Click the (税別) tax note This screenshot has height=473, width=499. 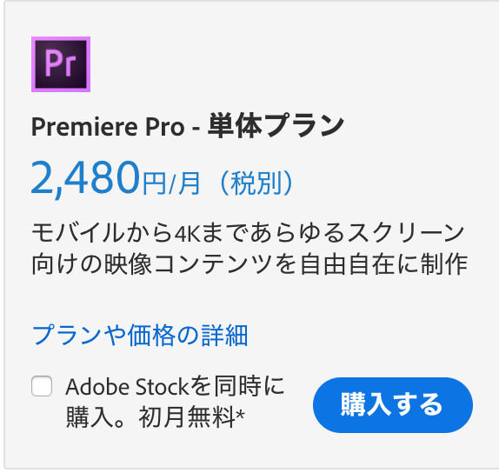point(256,183)
